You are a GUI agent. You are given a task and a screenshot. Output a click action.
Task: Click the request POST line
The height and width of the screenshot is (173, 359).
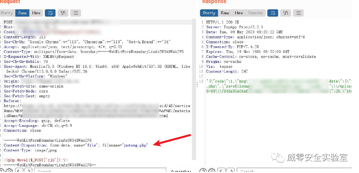62,22
